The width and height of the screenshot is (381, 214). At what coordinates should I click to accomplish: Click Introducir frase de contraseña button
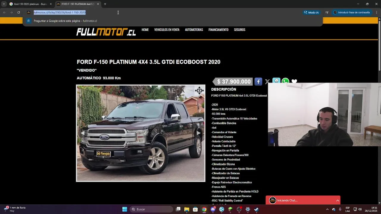click(351, 12)
